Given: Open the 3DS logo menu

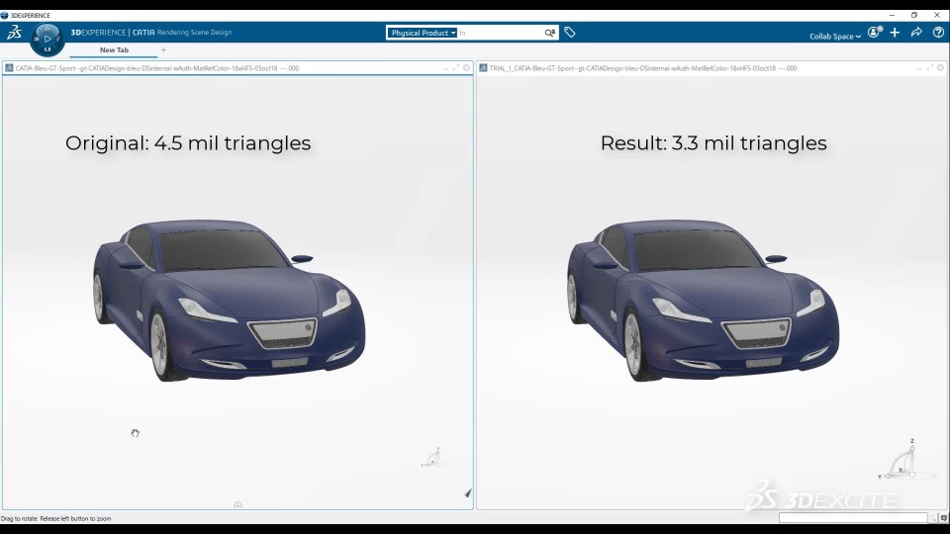Looking at the screenshot, I should tap(15, 33).
